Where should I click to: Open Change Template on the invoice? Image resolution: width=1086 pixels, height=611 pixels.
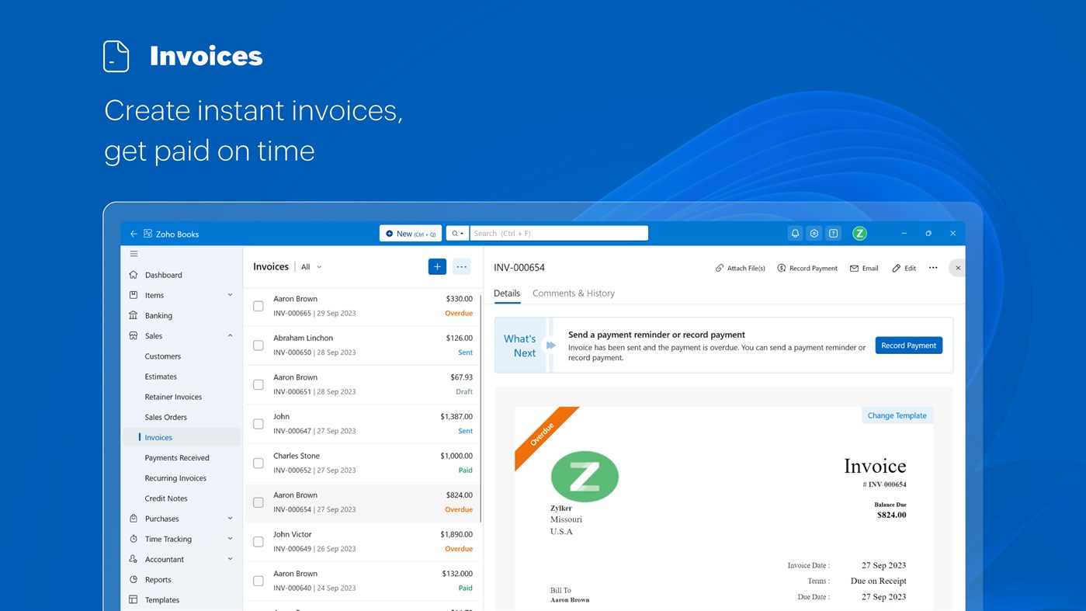click(897, 415)
